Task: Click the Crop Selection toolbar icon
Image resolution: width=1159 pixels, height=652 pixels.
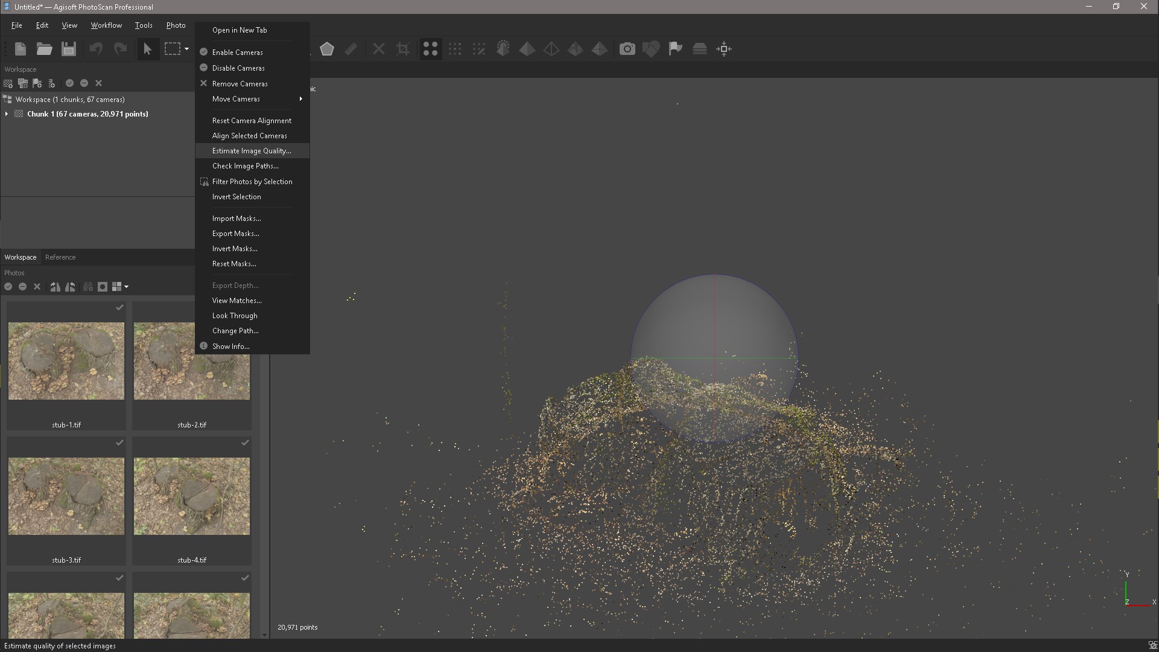Action: click(x=403, y=49)
